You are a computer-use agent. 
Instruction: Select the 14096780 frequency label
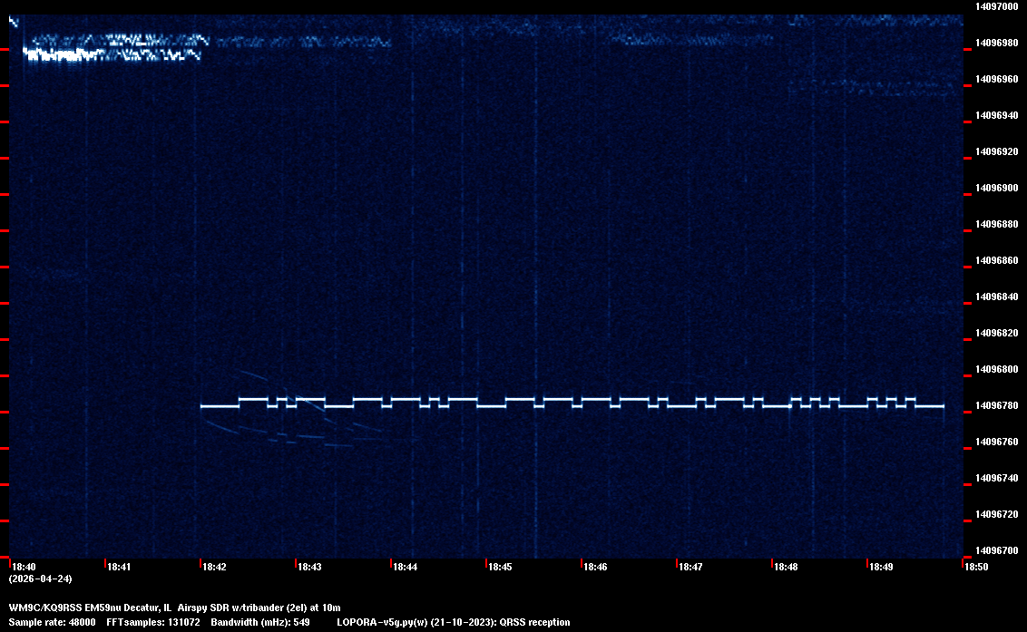coord(995,405)
